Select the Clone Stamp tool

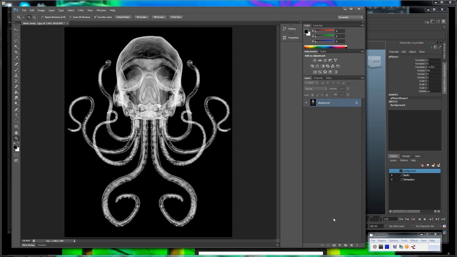click(16, 75)
